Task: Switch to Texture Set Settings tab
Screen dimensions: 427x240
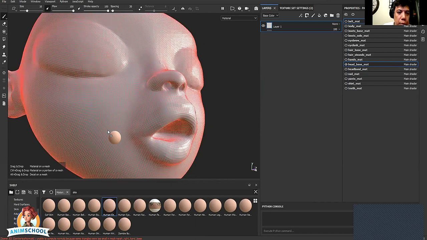Action: [296, 8]
